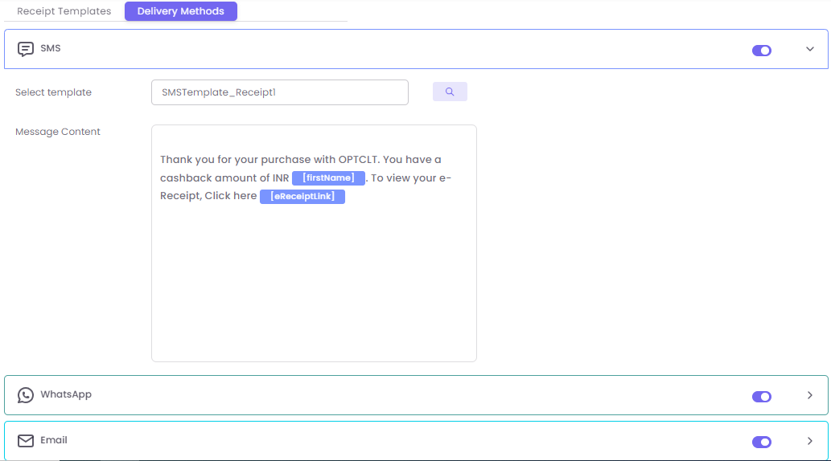Click the Email envelope icon
The image size is (831, 461).
tap(26, 441)
